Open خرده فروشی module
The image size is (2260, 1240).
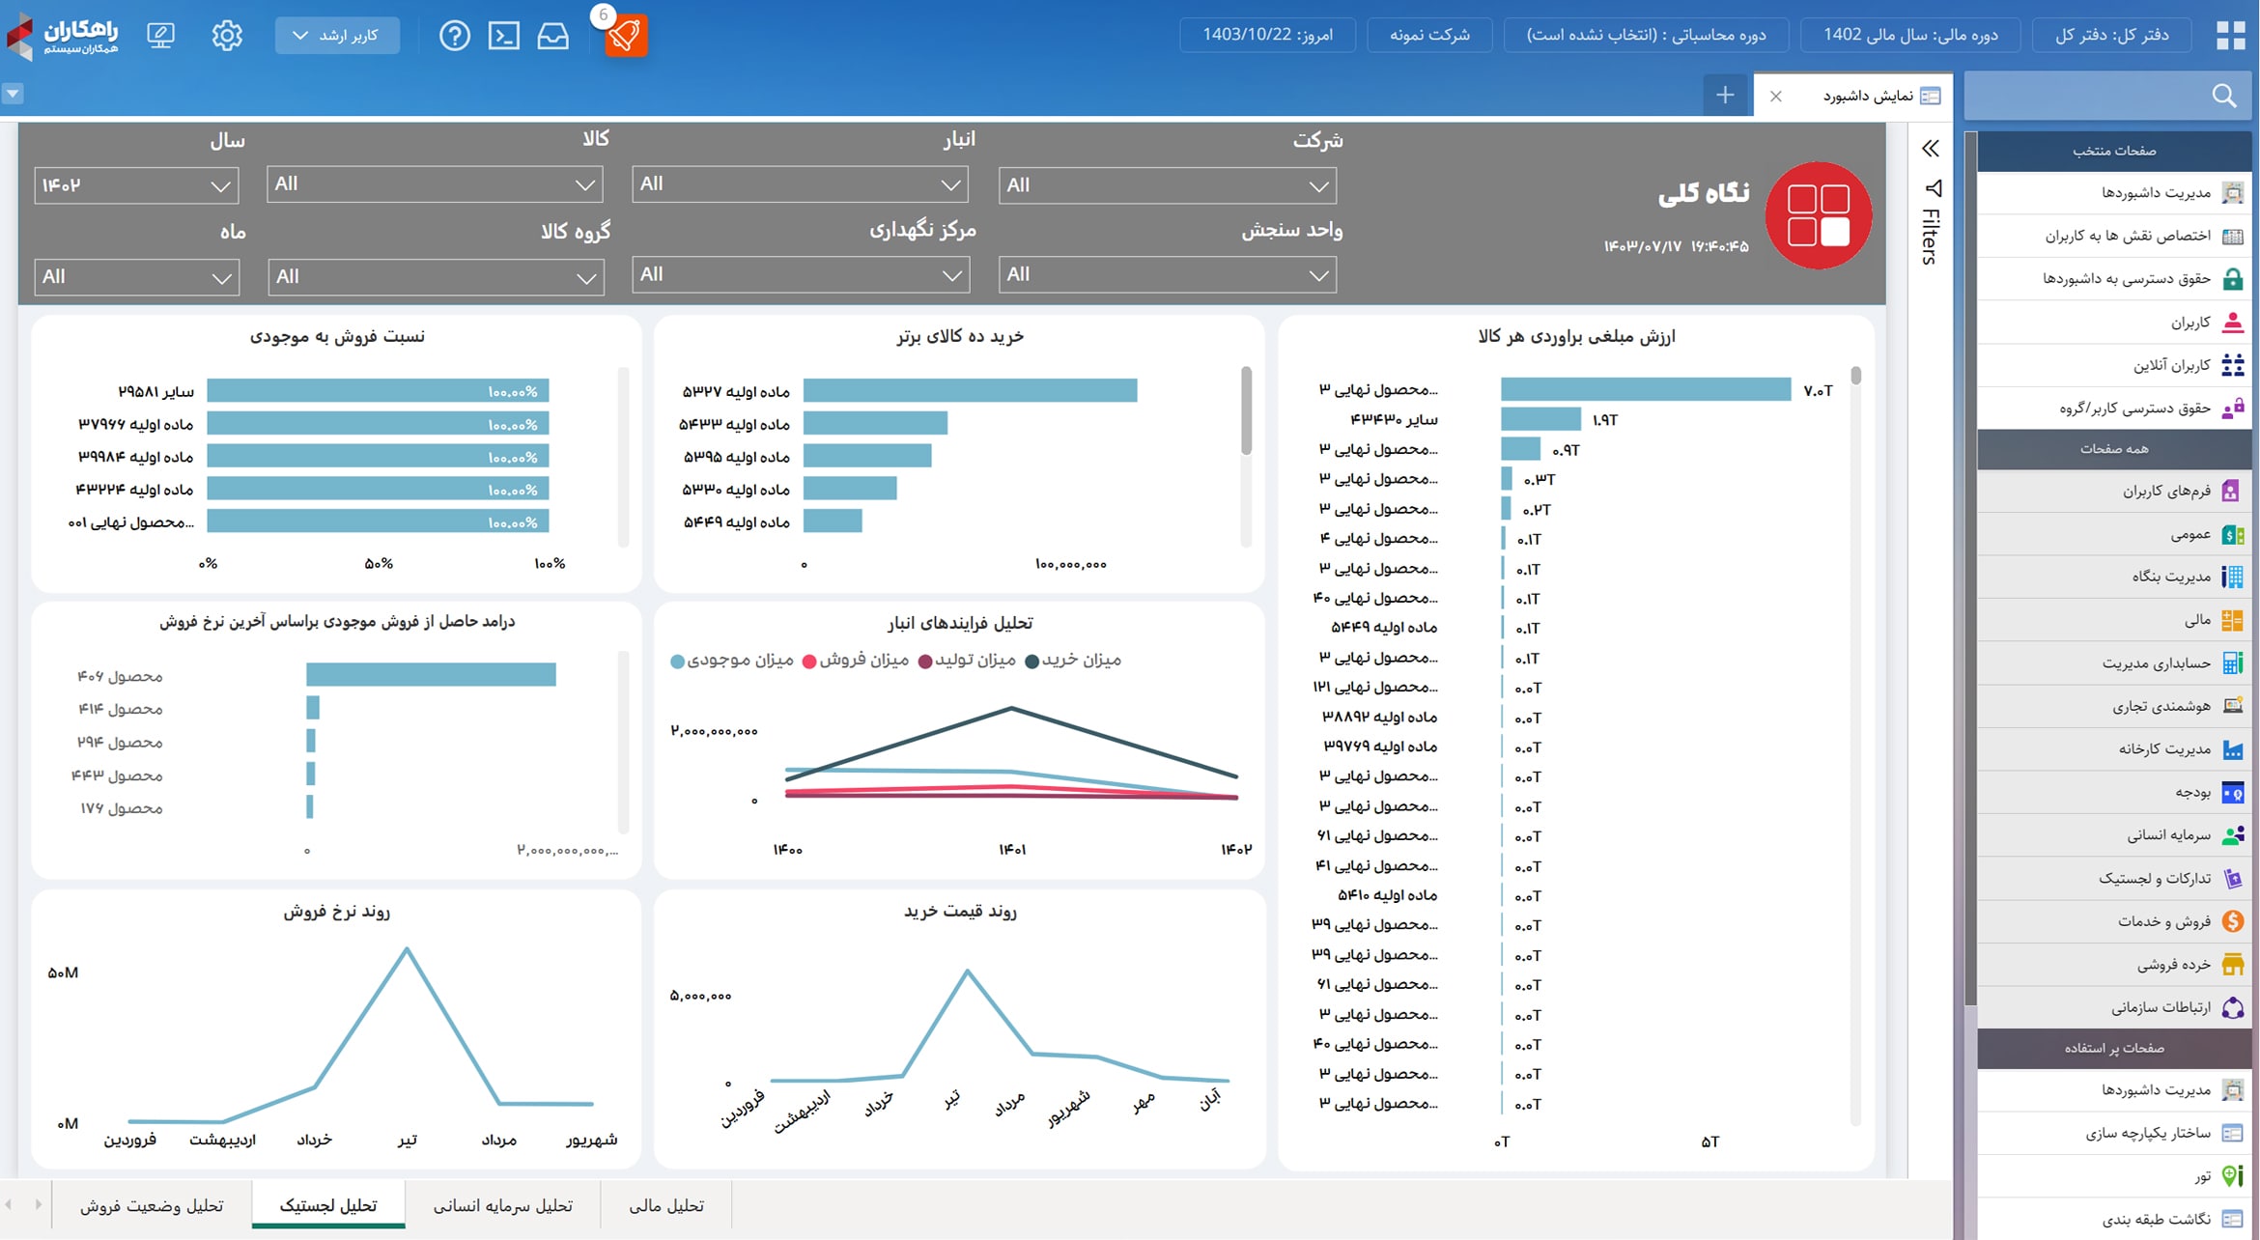(x=2113, y=964)
